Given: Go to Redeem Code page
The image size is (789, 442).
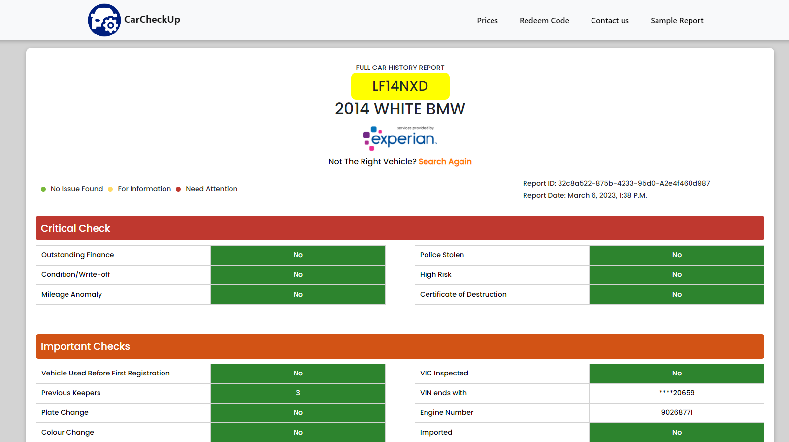Looking at the screenshot, I should point(544,21).
